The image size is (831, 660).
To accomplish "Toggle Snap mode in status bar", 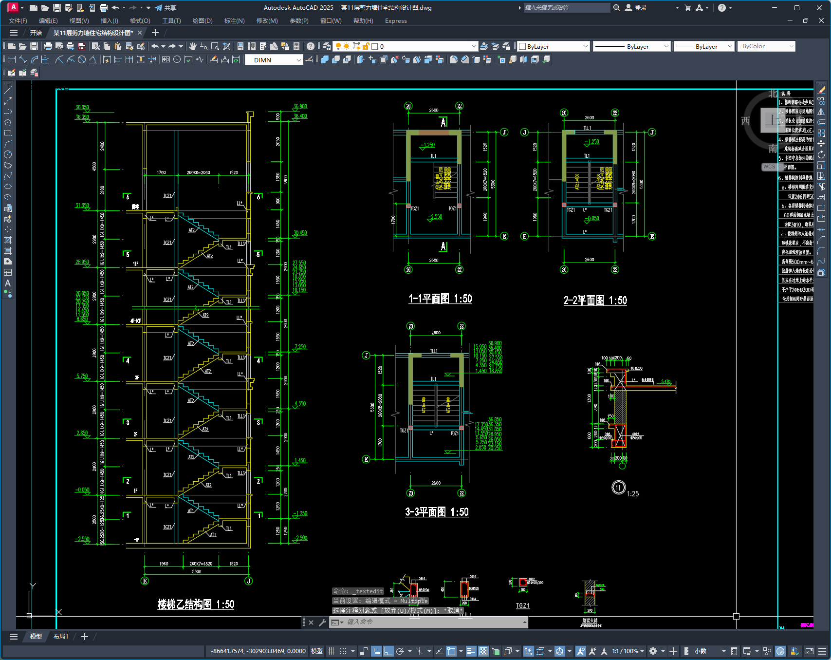I will point(343,651).
